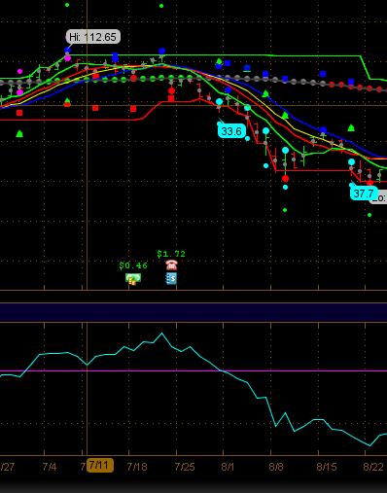The width and height of the screenshot is (387, 493).
Task: Select the 8/22 date on time axis
Action: click(x=373, y=467)
